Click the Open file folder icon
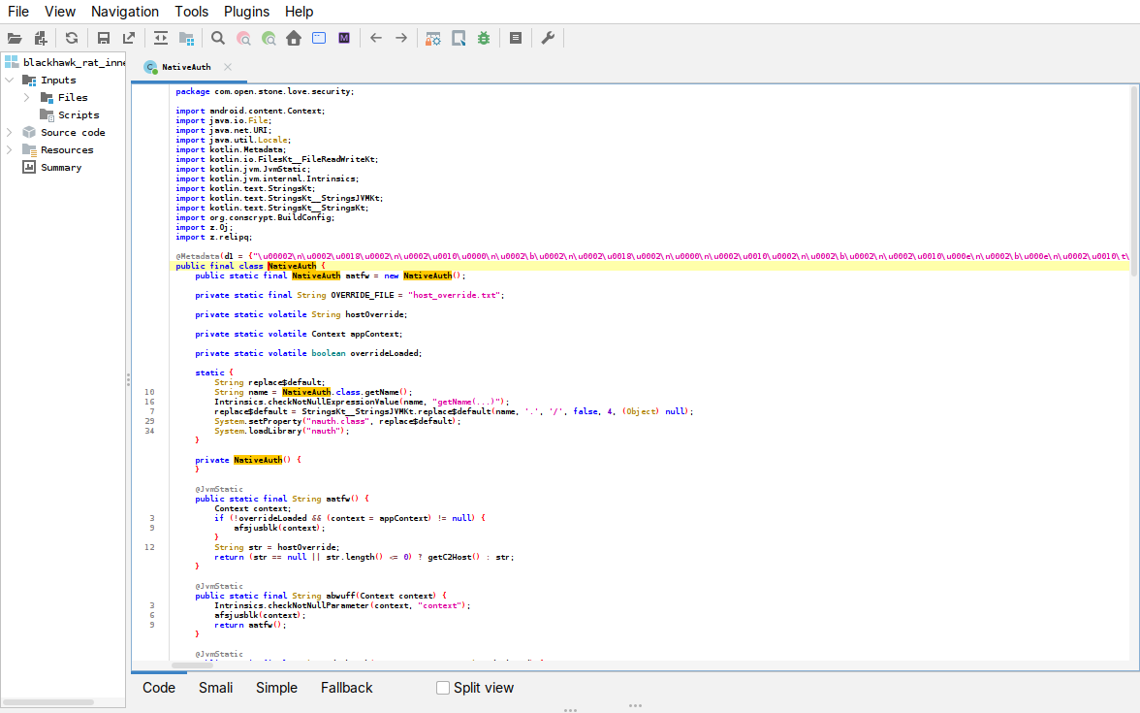The height and width of the screenshot is (713, 1140). (15, 39)
